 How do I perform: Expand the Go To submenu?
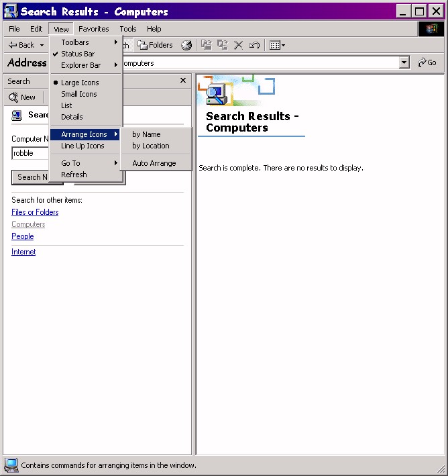86,163
